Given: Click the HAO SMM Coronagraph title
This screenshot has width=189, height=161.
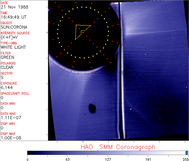Looking at the screenshot, I should pyautogui.click(x=118, y=147).
